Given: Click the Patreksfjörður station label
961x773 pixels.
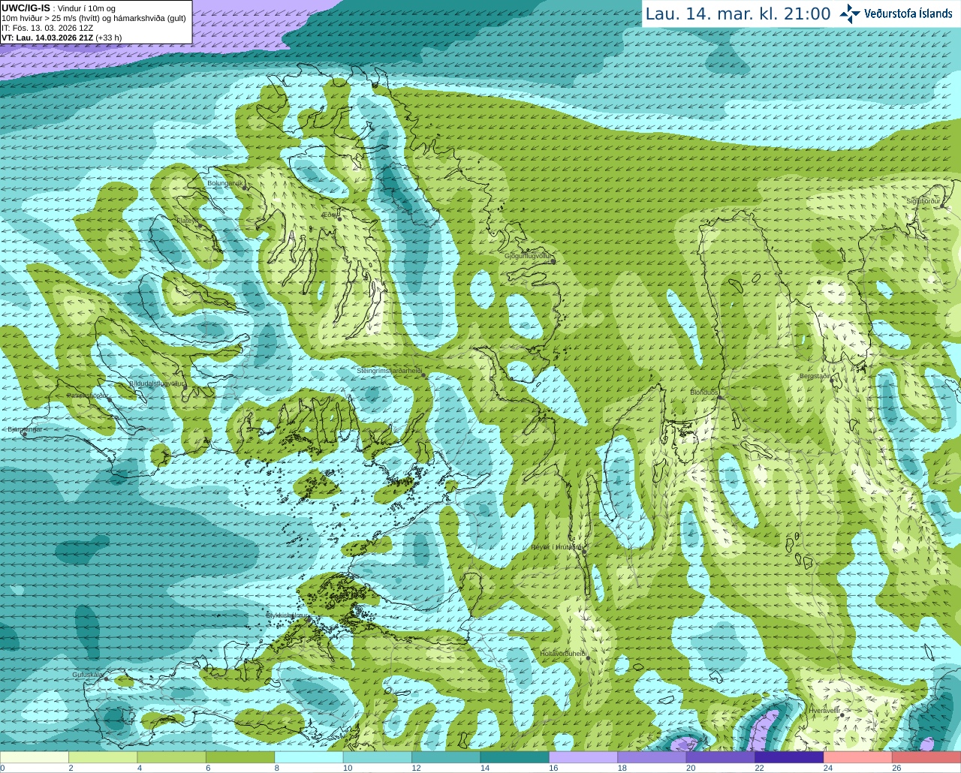Looking at the screenshot, I should [87, 395].
